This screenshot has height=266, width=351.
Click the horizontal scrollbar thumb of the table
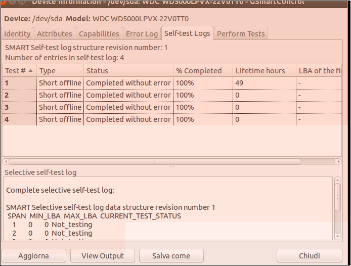click(x=155, y=161)
